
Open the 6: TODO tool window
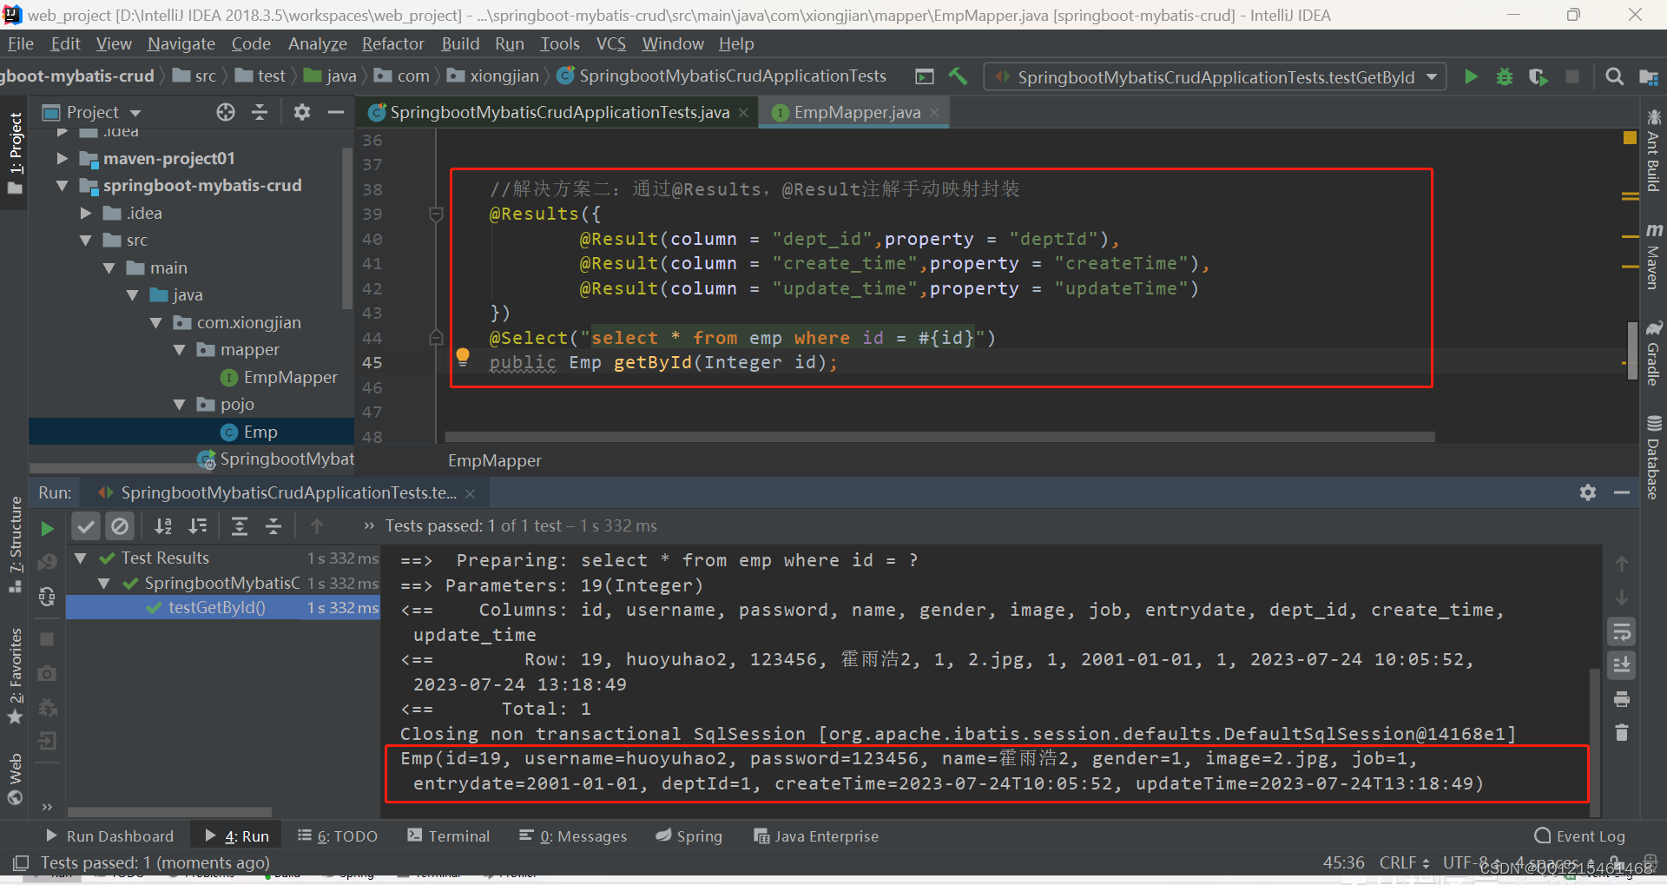338,835
